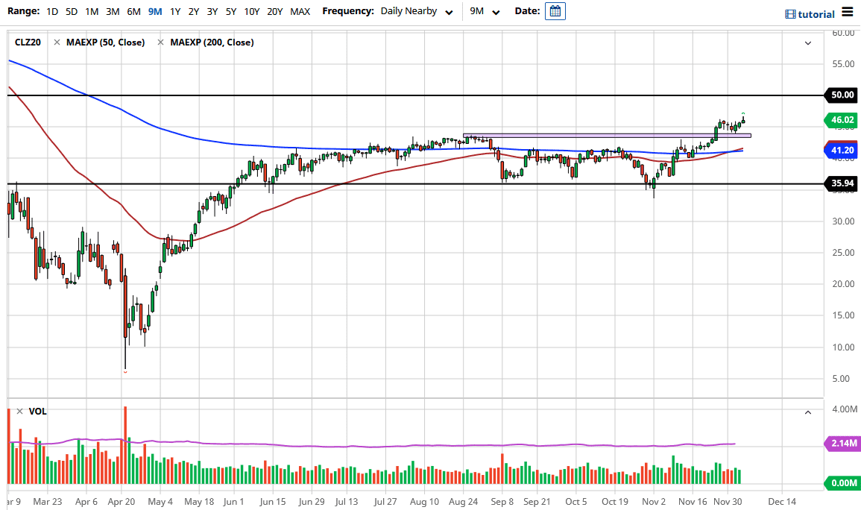Screen dimensions: 861x510
Task: Open the 9M period dropdown
Action: tap(496, 11)
